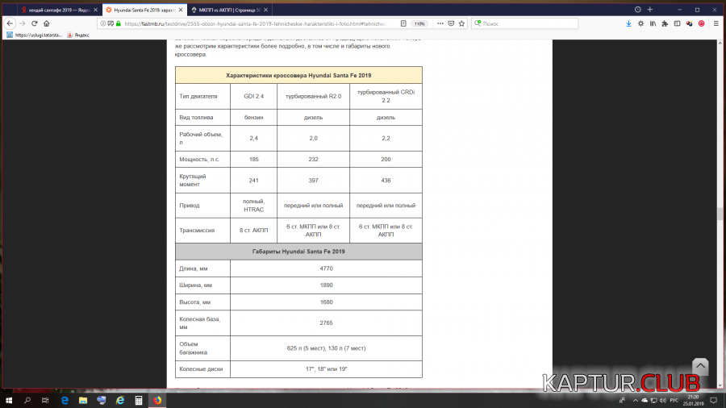Close the Yandex search tab
The image size is (726, 408).
[95, 10]
